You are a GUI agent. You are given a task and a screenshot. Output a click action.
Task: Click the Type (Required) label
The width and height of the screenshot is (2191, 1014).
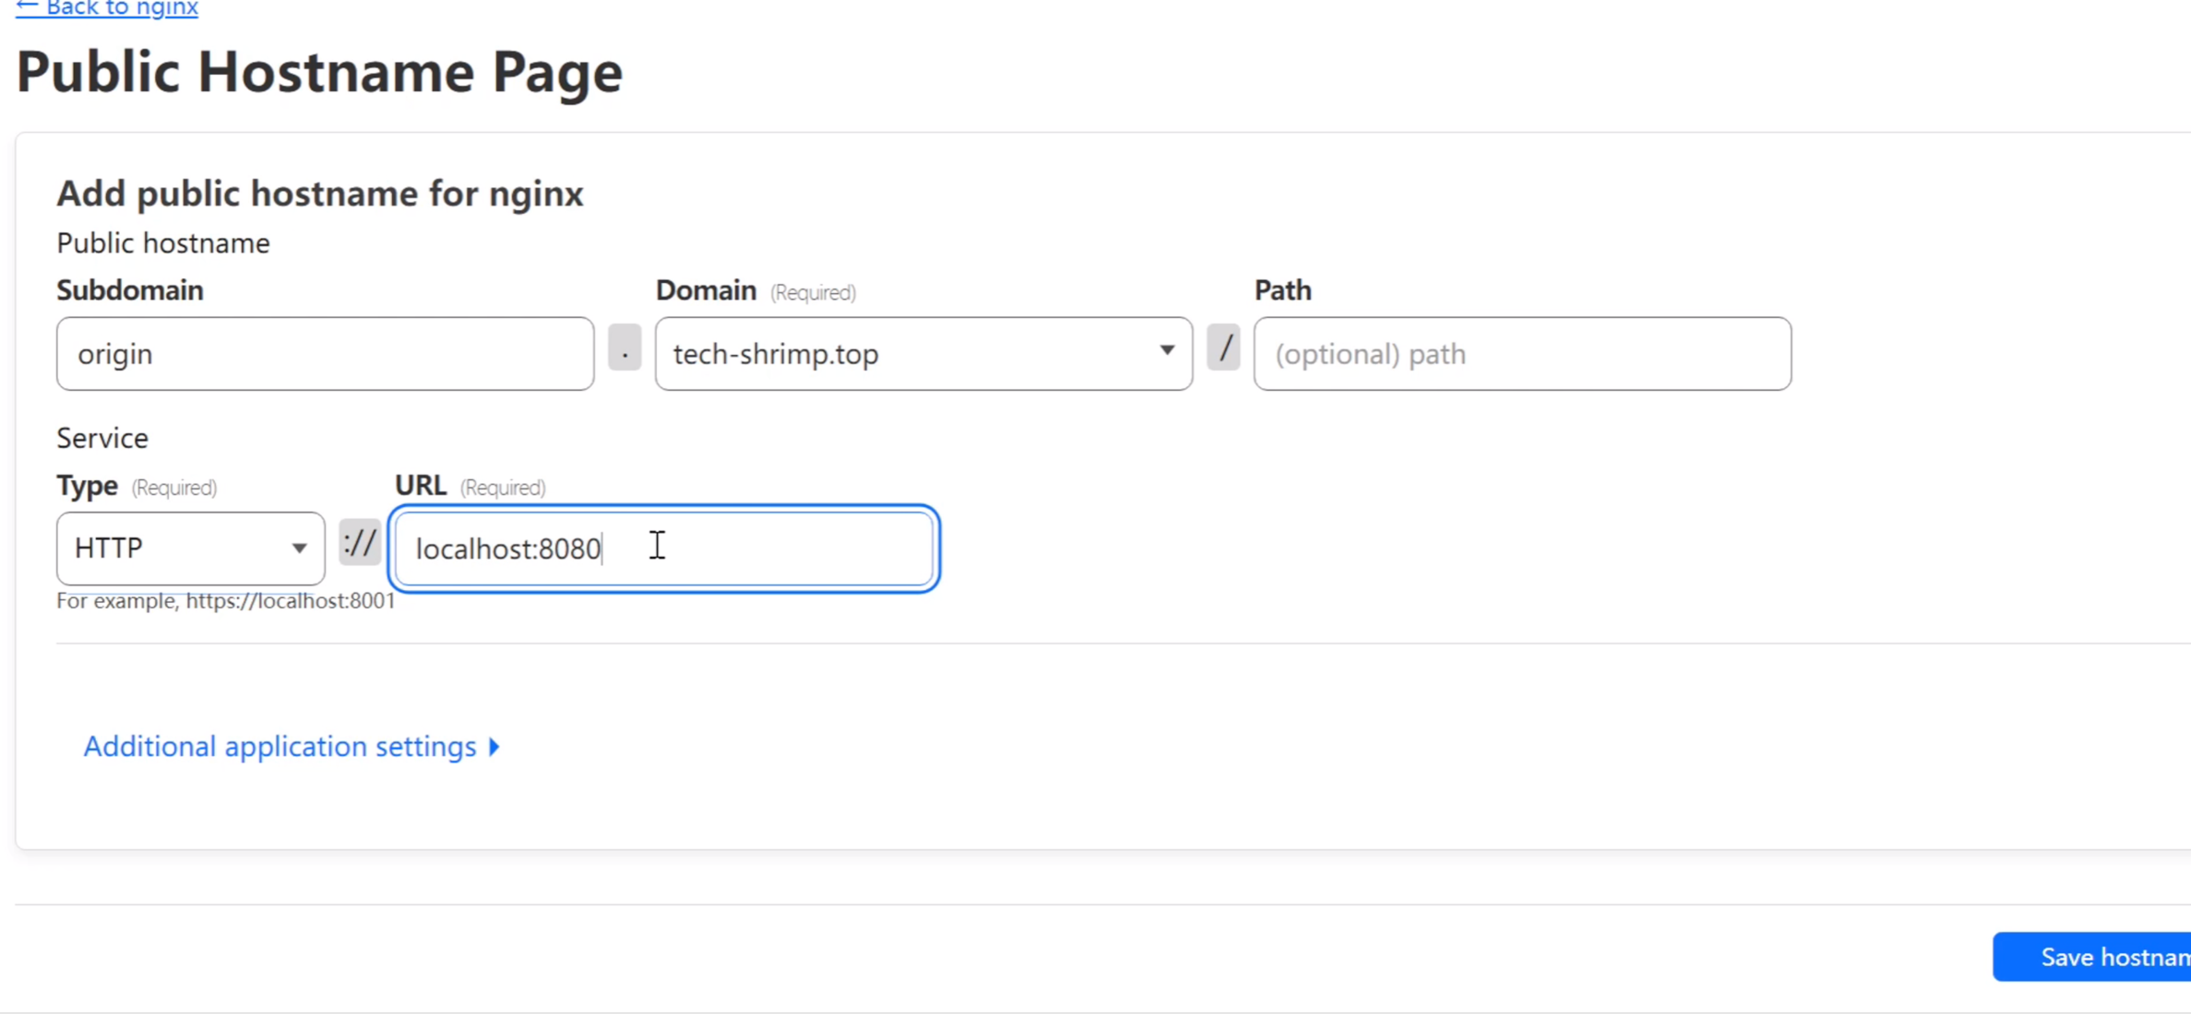[136, 486]
